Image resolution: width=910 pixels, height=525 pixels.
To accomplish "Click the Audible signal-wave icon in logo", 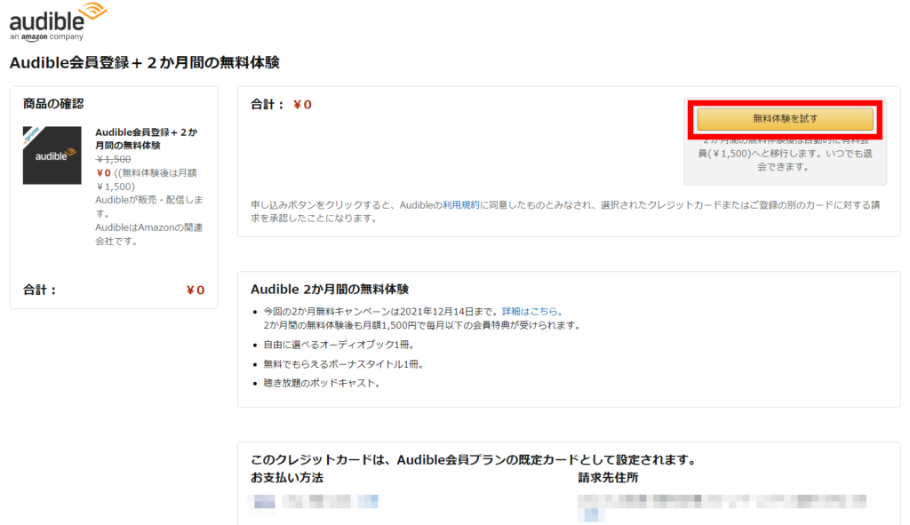I will (x=92, y=12).
